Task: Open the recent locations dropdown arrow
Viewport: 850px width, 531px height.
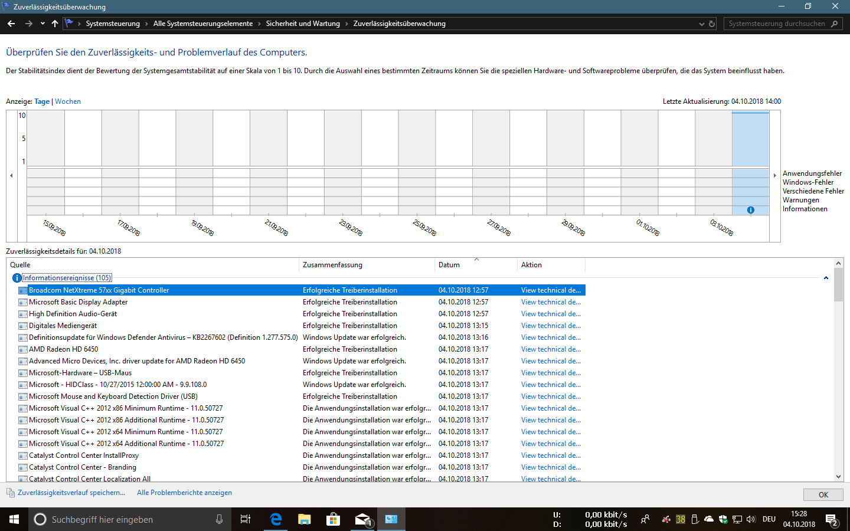Action: coord(42,24)
